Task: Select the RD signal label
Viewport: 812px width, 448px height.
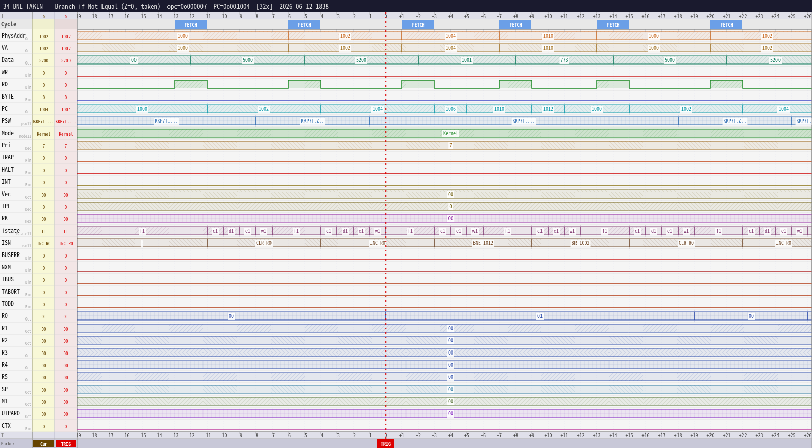Action: tap(5, 84)
